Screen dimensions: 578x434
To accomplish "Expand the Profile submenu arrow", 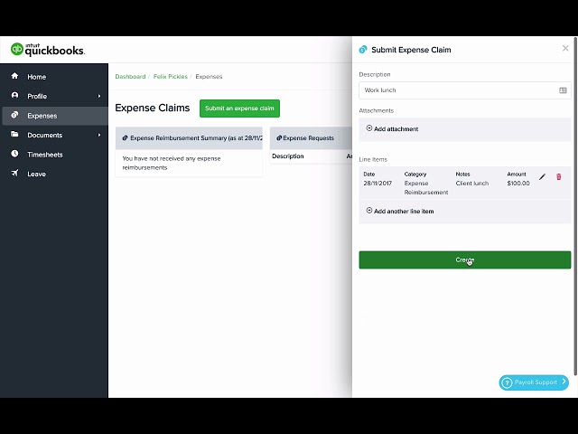I will pyautogui.click(x=98, y=97).
